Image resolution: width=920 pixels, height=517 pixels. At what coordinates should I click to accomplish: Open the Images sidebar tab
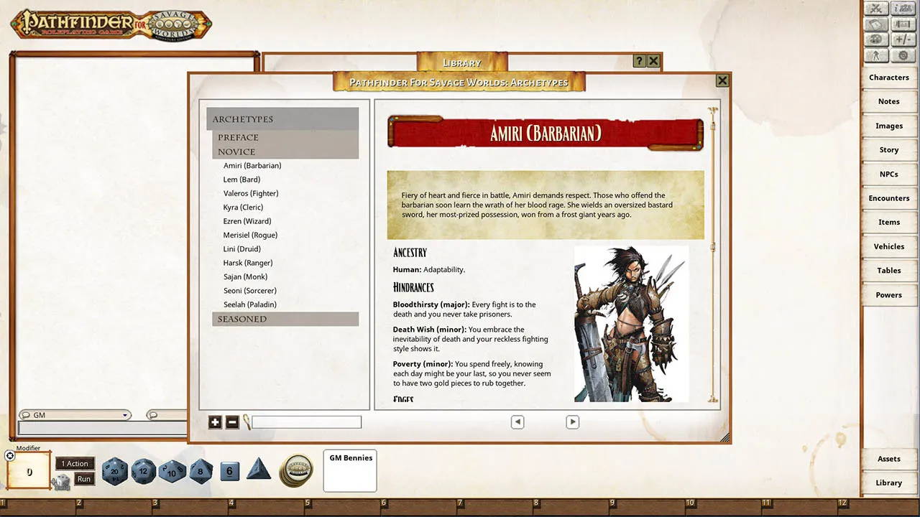pos(889,126)
